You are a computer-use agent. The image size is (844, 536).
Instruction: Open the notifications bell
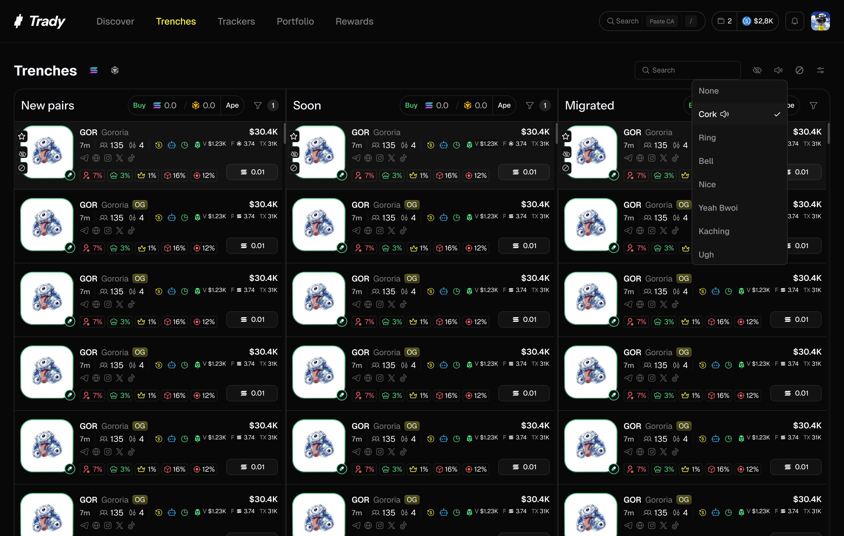click(x=794, y=21)
